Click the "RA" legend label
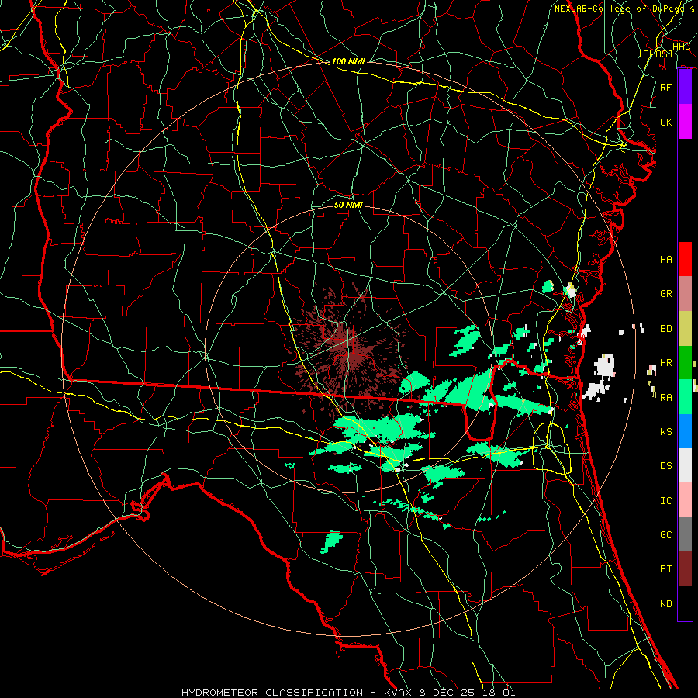This screenshot has height=698, width=698. pyautogui.click(x=666, y=398)
